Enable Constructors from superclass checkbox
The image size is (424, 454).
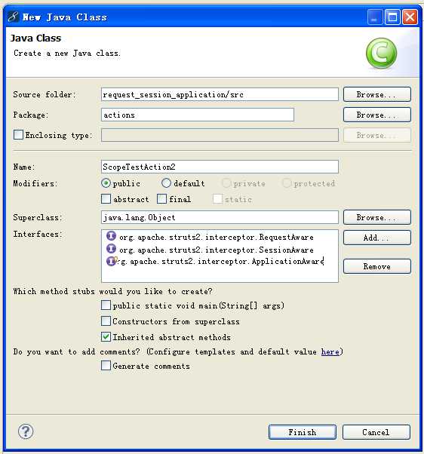point(106,321)
